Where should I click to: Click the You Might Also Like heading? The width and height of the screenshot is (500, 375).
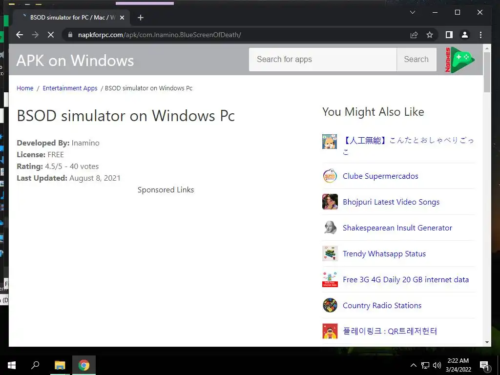pos(373,112)
